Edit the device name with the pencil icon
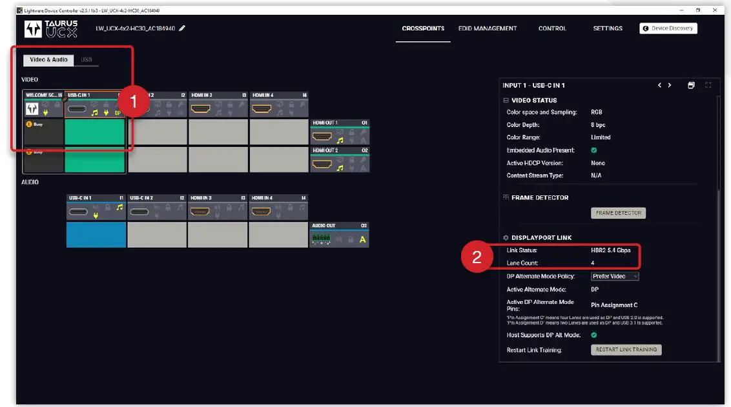 (x=182, y=28)
